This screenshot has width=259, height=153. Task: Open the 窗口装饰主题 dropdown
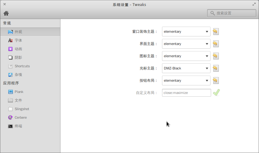[x=186, y=32]
